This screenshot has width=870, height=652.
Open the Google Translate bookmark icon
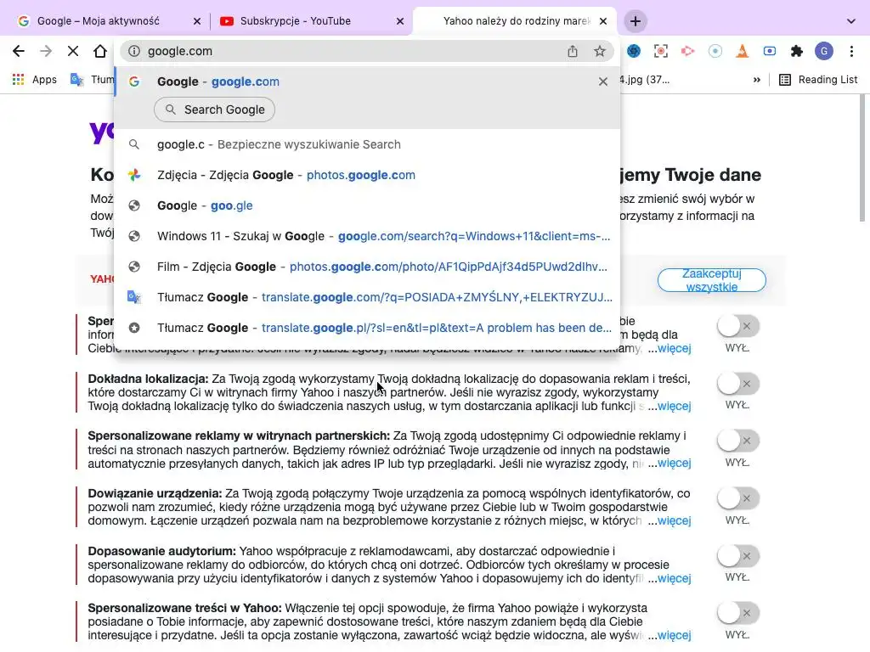tap(76, 80)
